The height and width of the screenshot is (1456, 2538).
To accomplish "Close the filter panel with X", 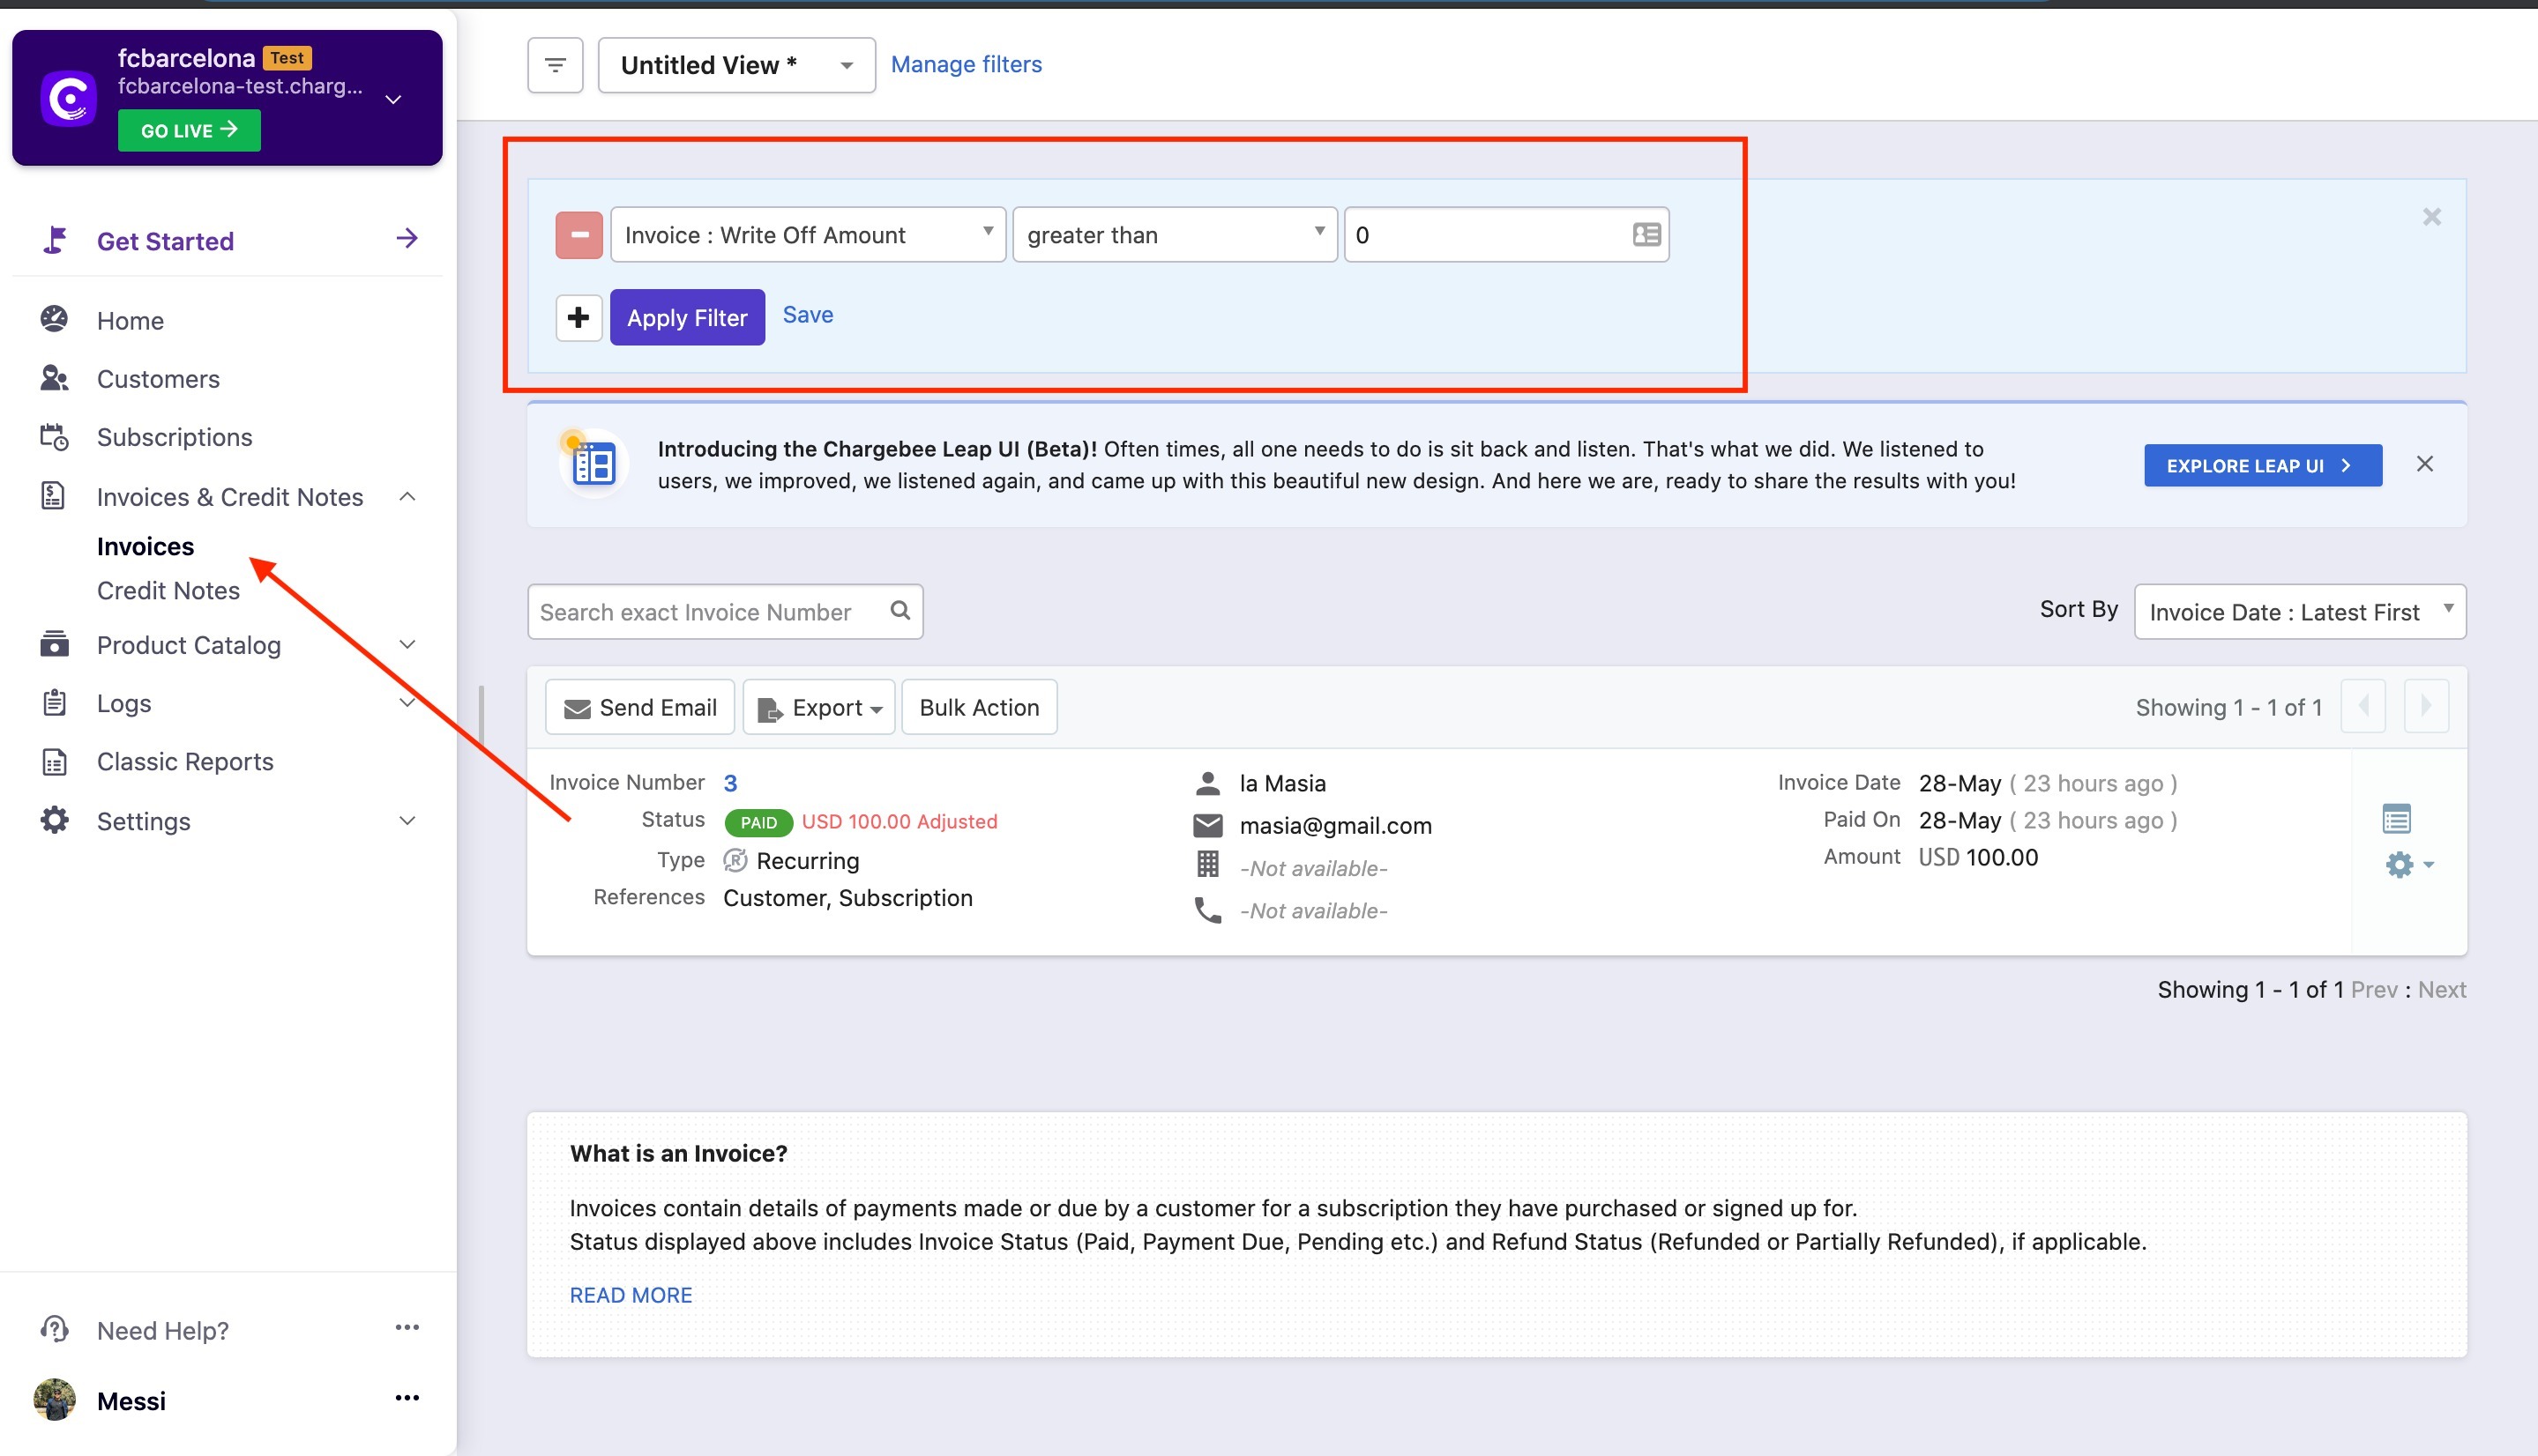I will tap(2431, 217).
